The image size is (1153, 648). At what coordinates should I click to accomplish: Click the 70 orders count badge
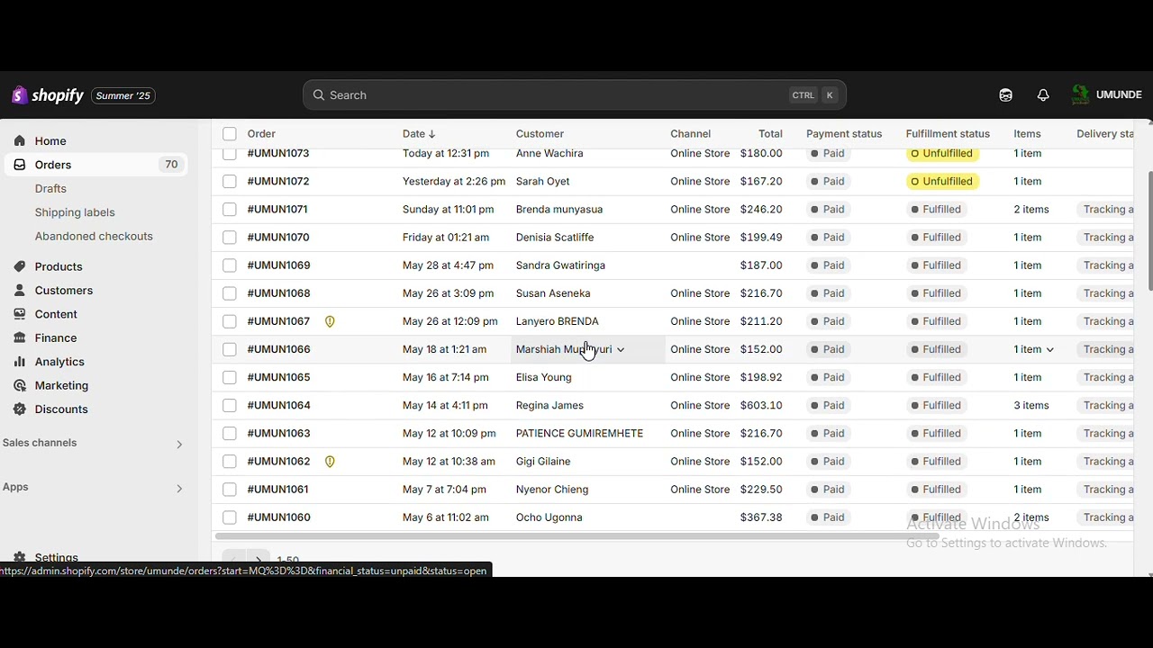[171, 165]
